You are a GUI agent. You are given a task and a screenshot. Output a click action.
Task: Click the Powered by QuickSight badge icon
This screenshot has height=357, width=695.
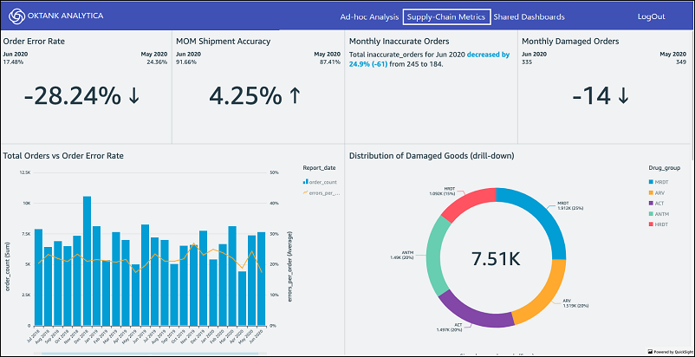point(649,351)
